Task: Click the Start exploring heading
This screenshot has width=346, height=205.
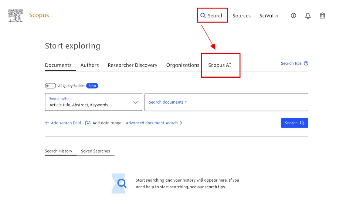Action: click(x=72, y=46)
